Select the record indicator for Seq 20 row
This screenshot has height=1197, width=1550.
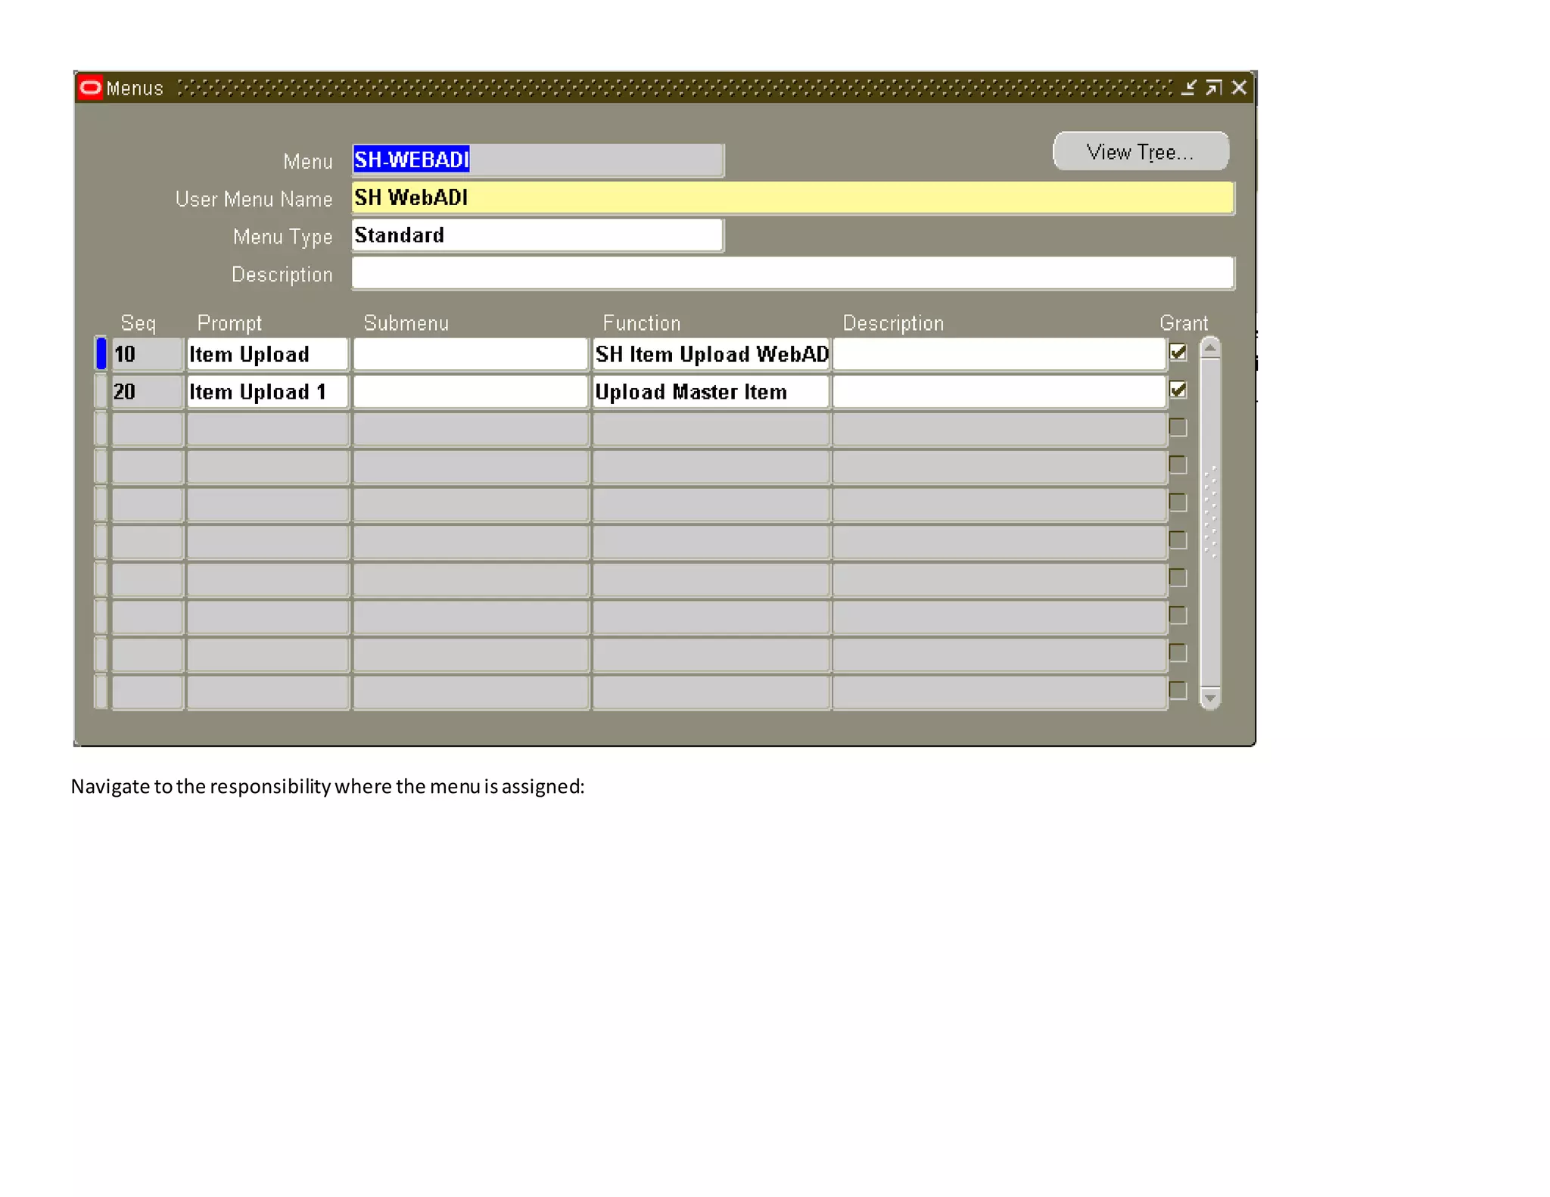click(x=101, y=392)
